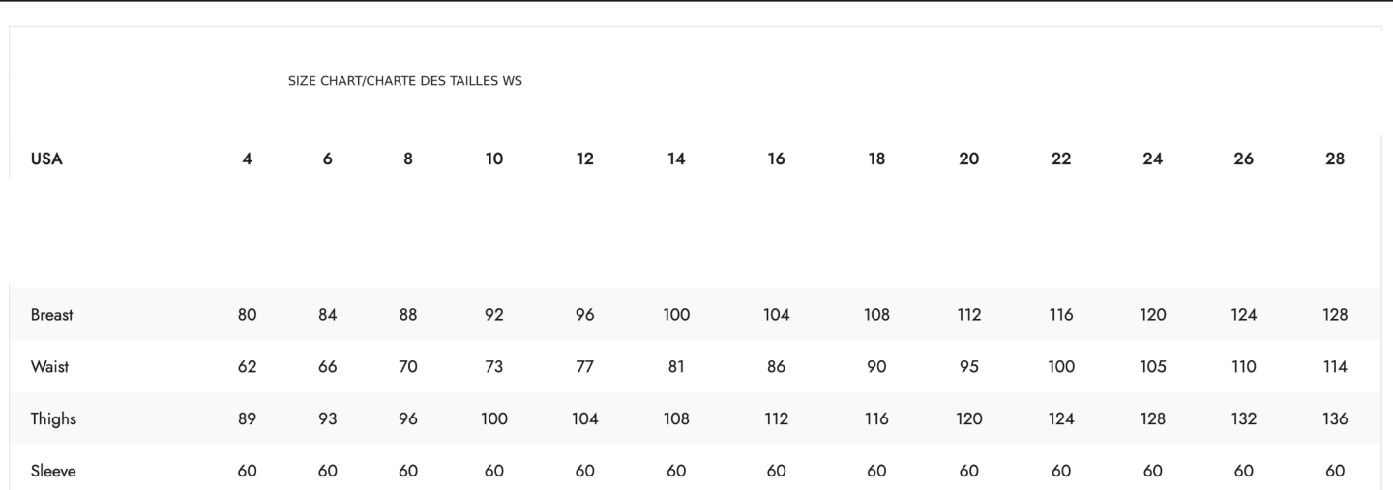Click the SIZE CHART/CHARTE DES TAILLES WS title
The image size is (1393, 490).
click(404, 81)
